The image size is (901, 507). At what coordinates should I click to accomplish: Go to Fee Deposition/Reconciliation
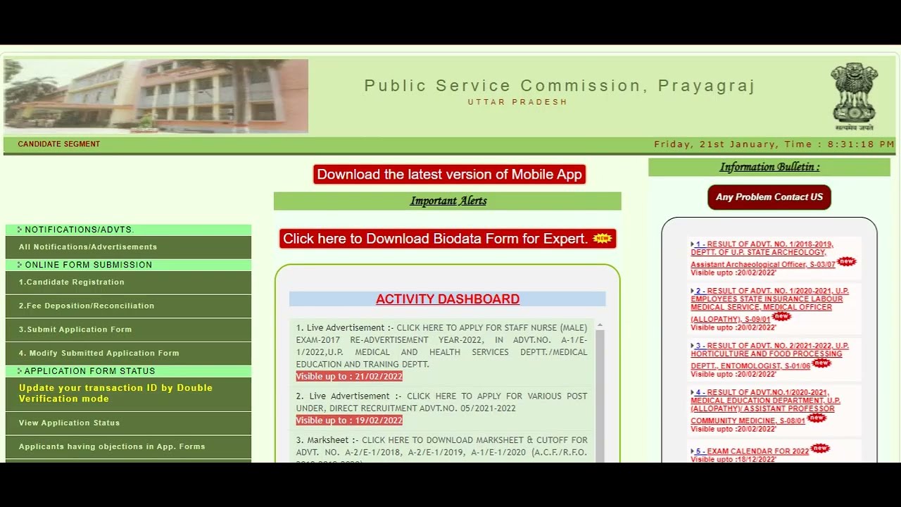click(x=128, y=306)
